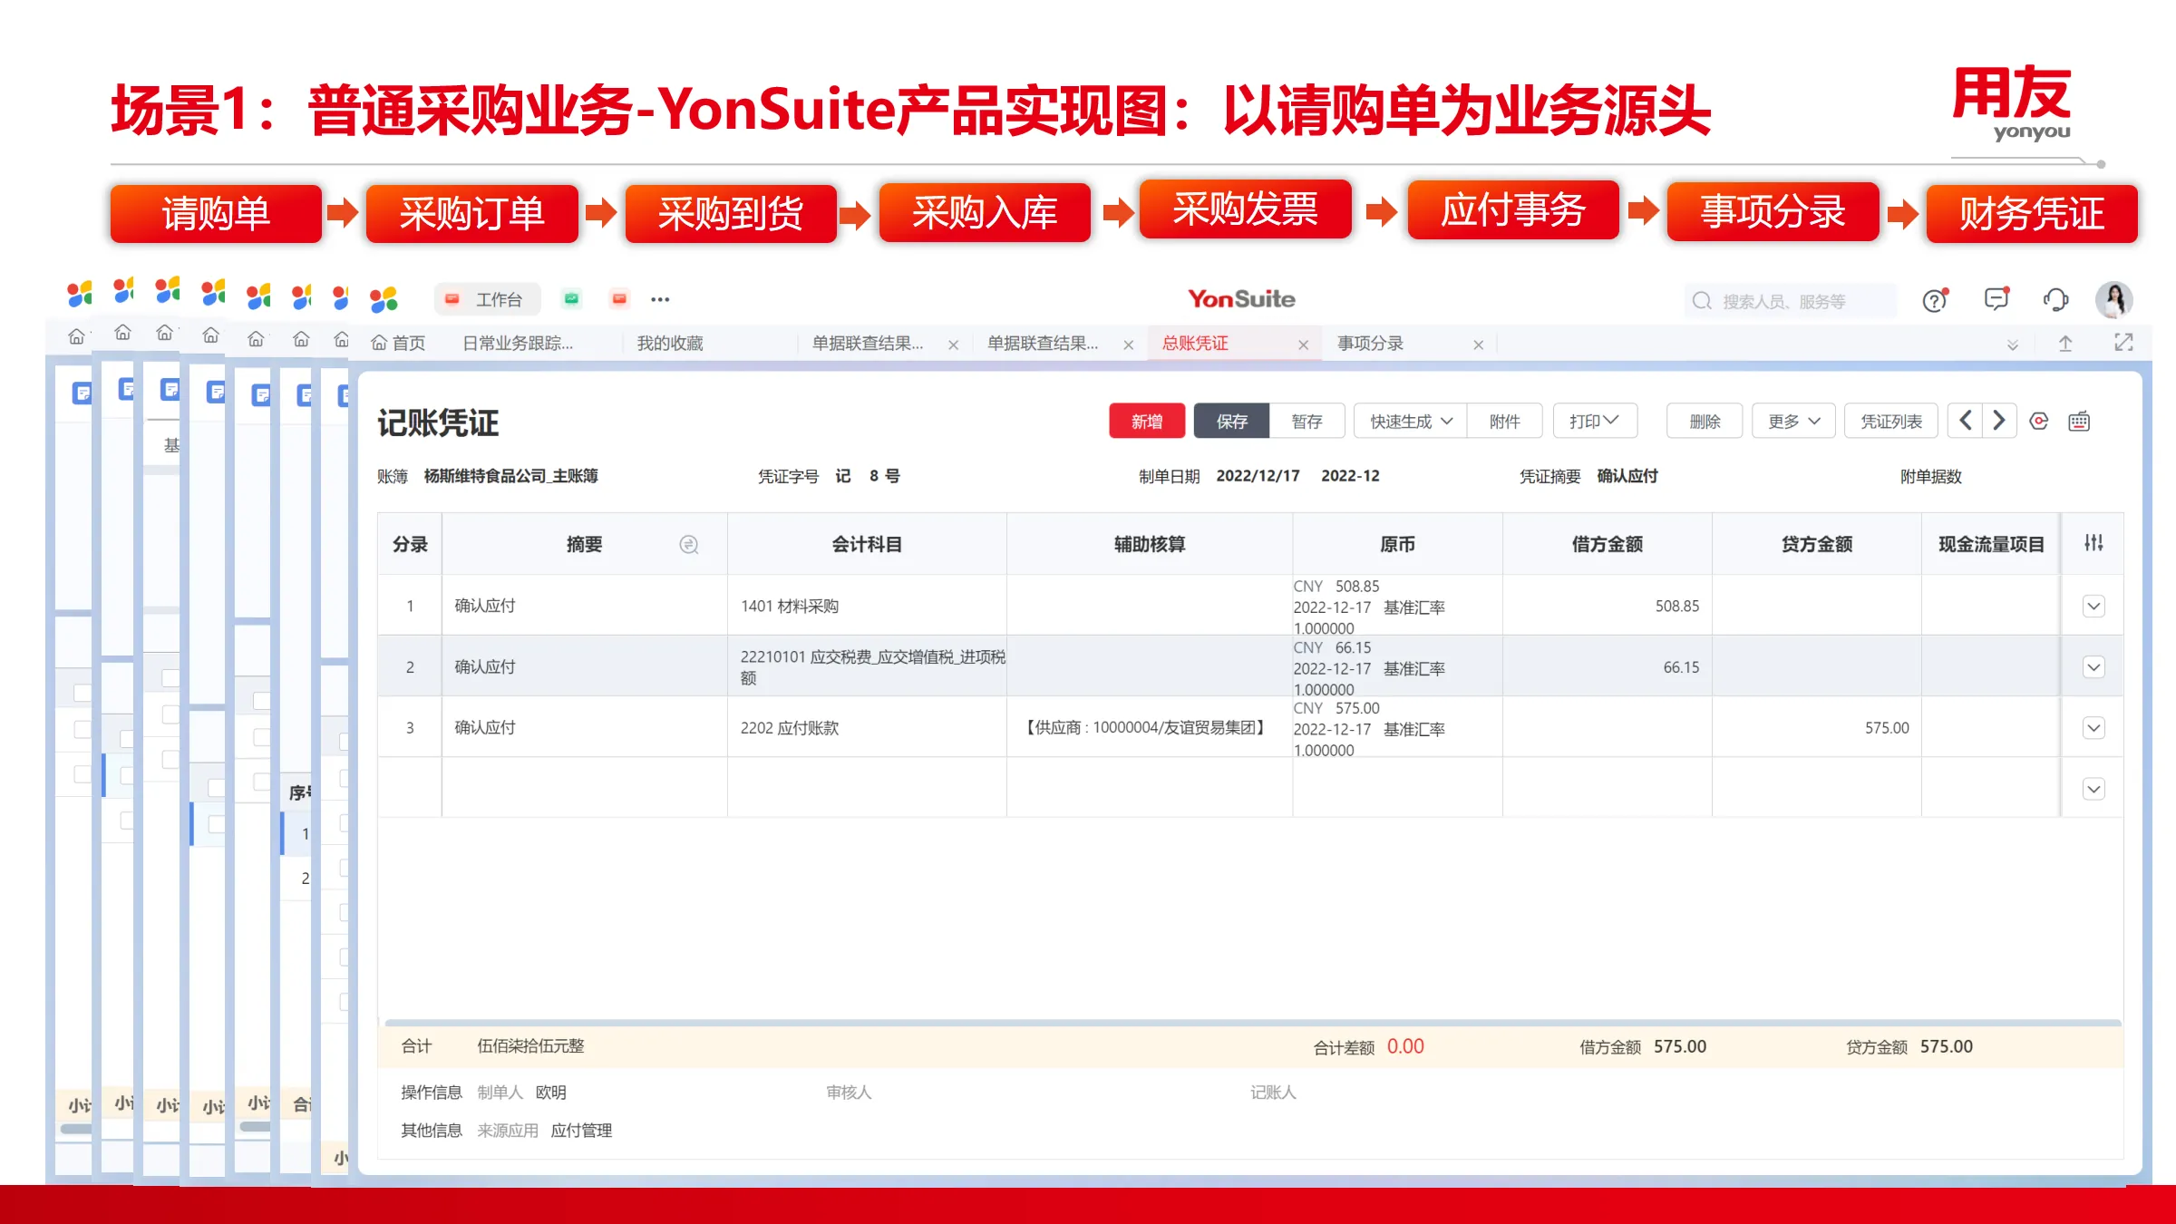Click the 保存 button

click(x=1231, y=422)
